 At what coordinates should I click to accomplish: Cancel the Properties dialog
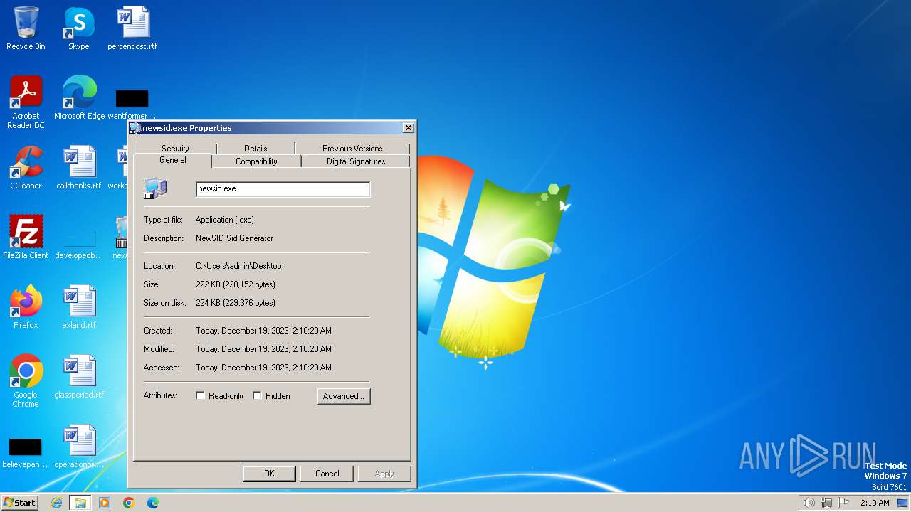pyautogui.click(x=327, y=474)
